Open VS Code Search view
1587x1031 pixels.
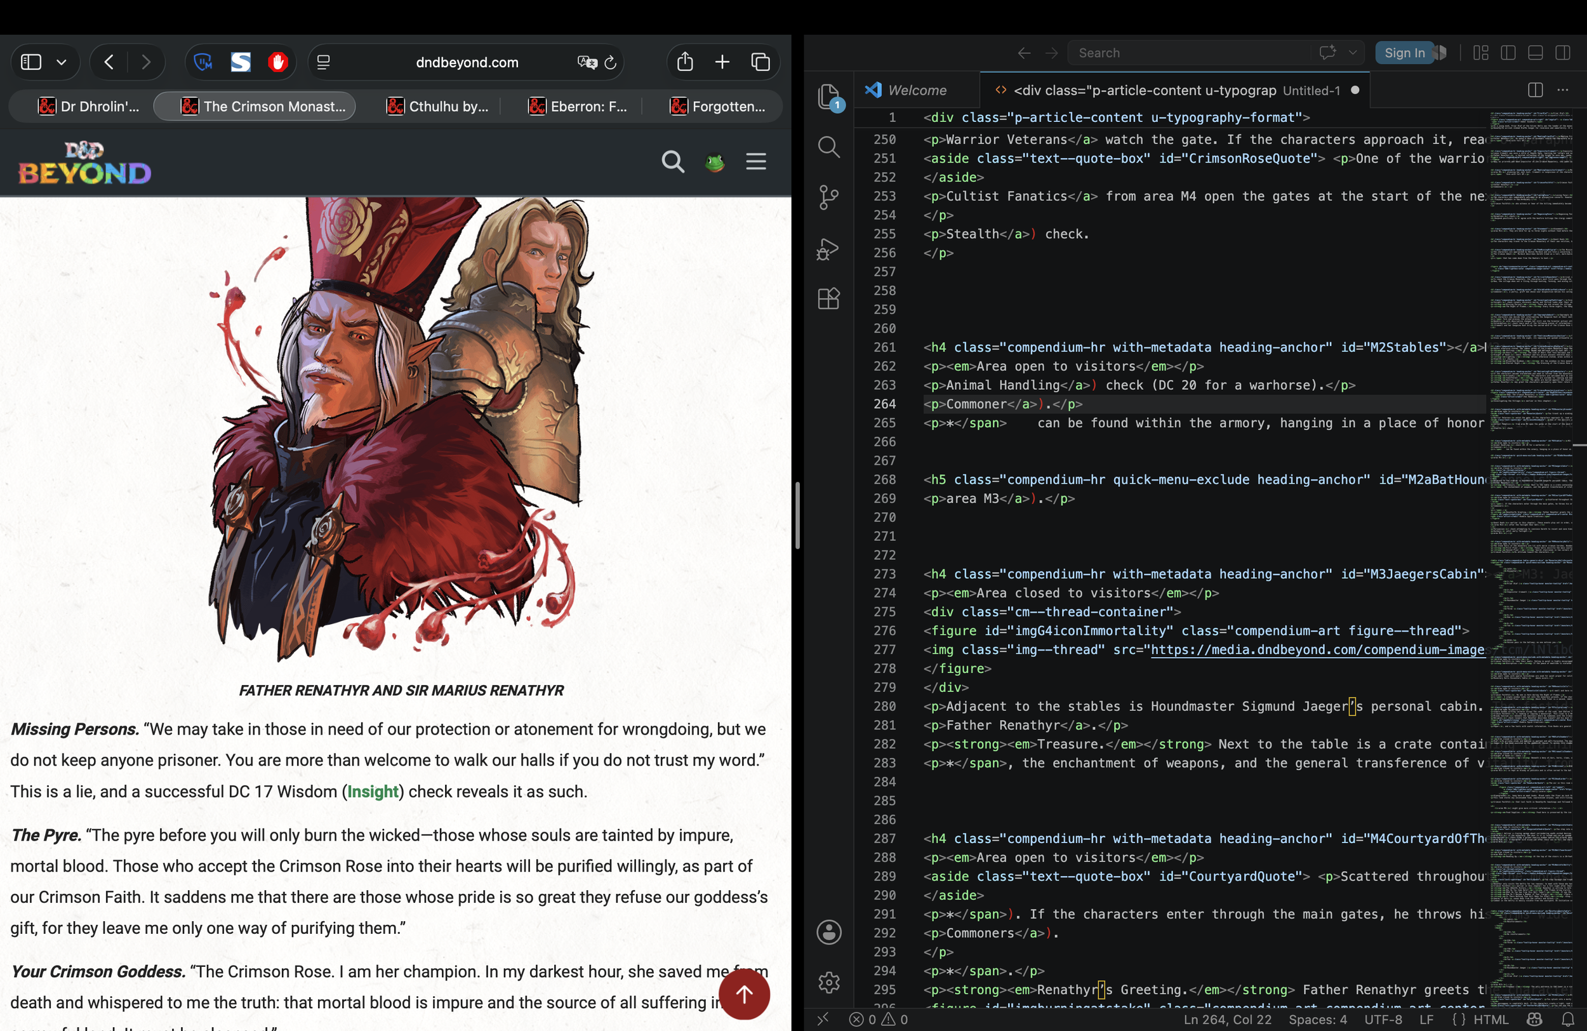(x=829, y=147)
